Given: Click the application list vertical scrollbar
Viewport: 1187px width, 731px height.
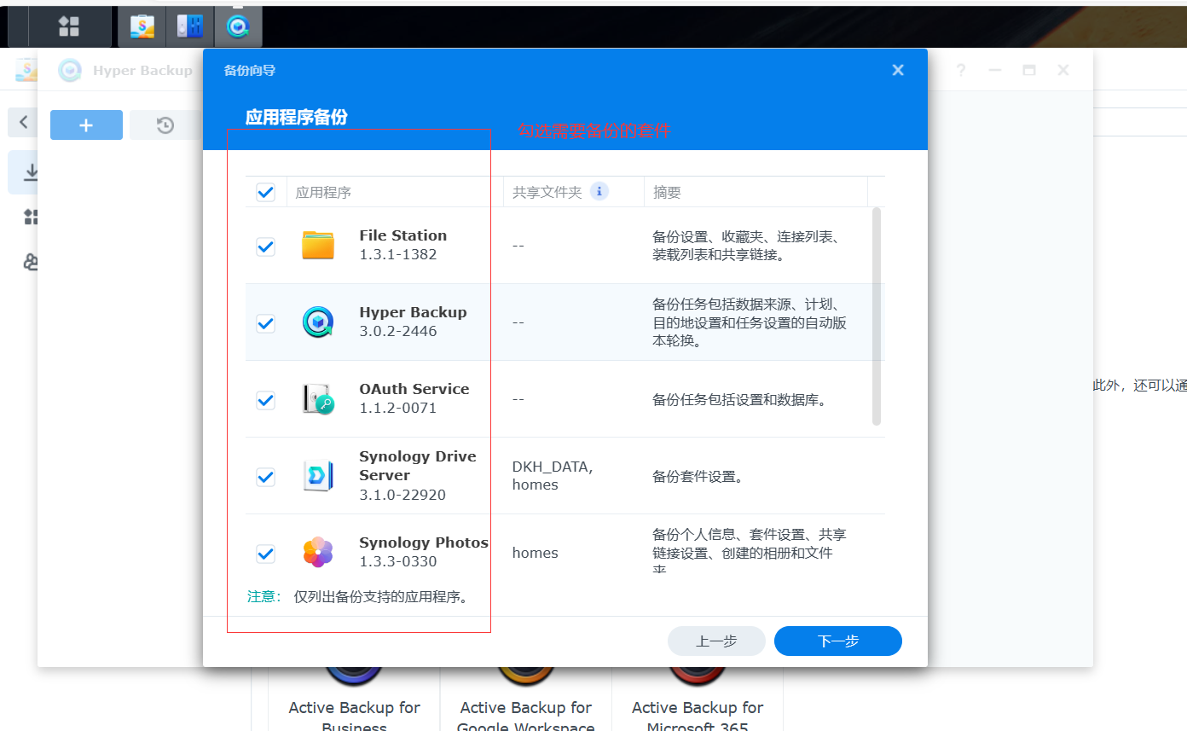Looking at the screenshot, I should click(x=877, y=316).
